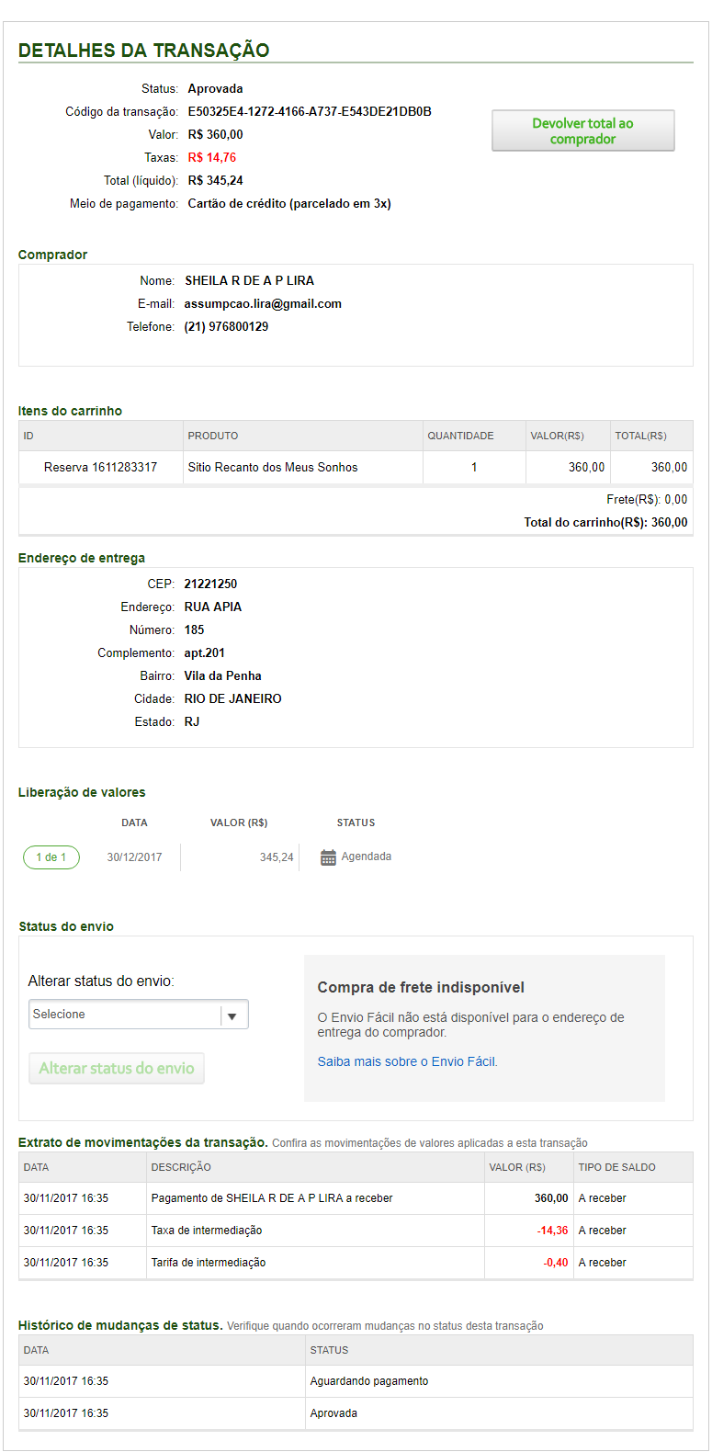Screen dimensions: 712x1452
Task: Click the buyer email assumpcao.lira@gmail.com
Action: tap(263, 304)
